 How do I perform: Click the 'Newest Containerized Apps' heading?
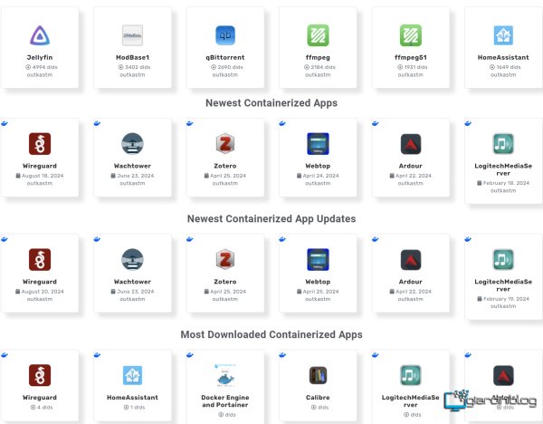pos(271,103)
